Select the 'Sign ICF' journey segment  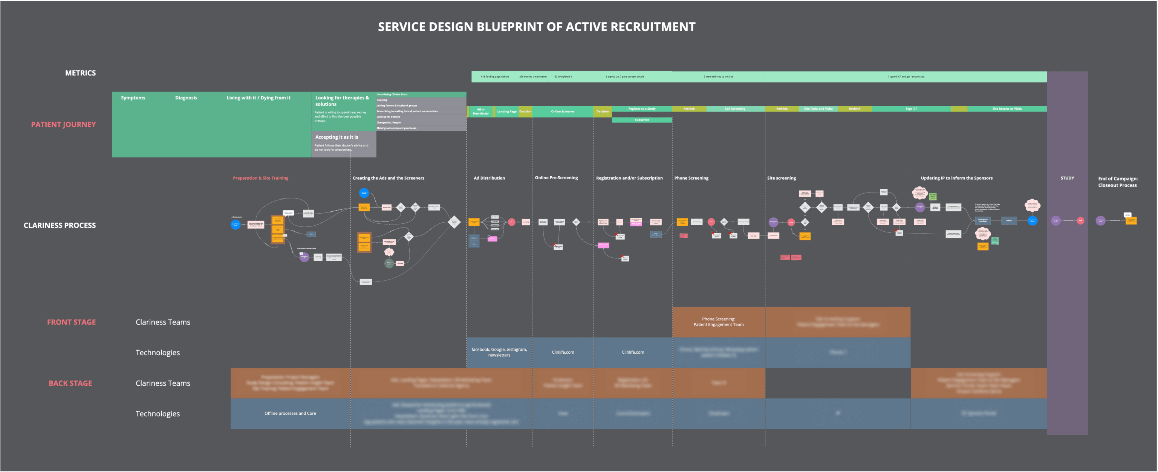[910, 109]
